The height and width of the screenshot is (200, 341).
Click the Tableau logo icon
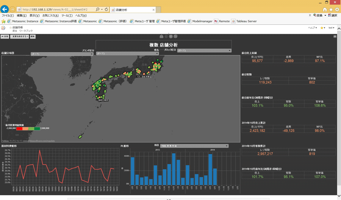point(3,28)
